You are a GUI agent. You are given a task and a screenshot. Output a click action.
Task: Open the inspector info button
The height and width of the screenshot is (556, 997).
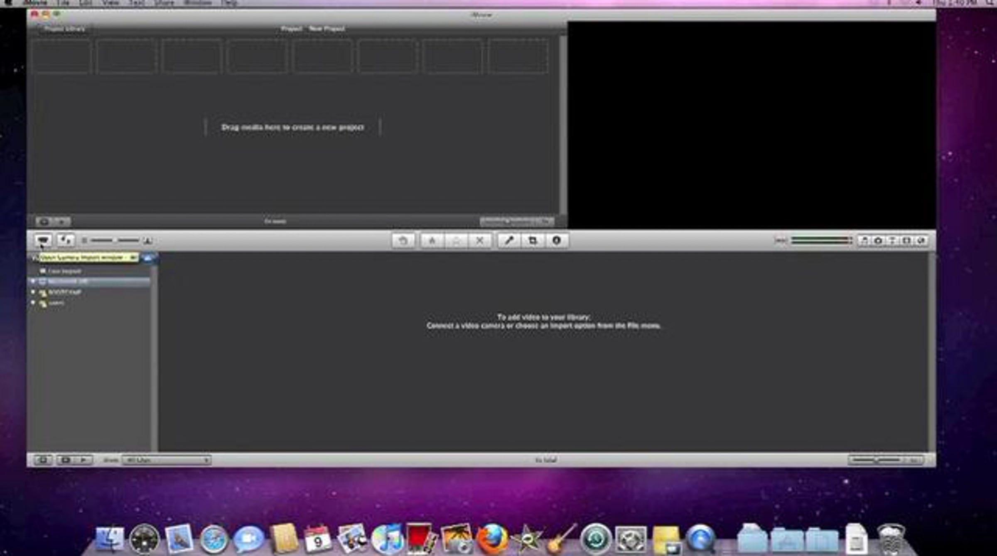[x=556, y=240]
